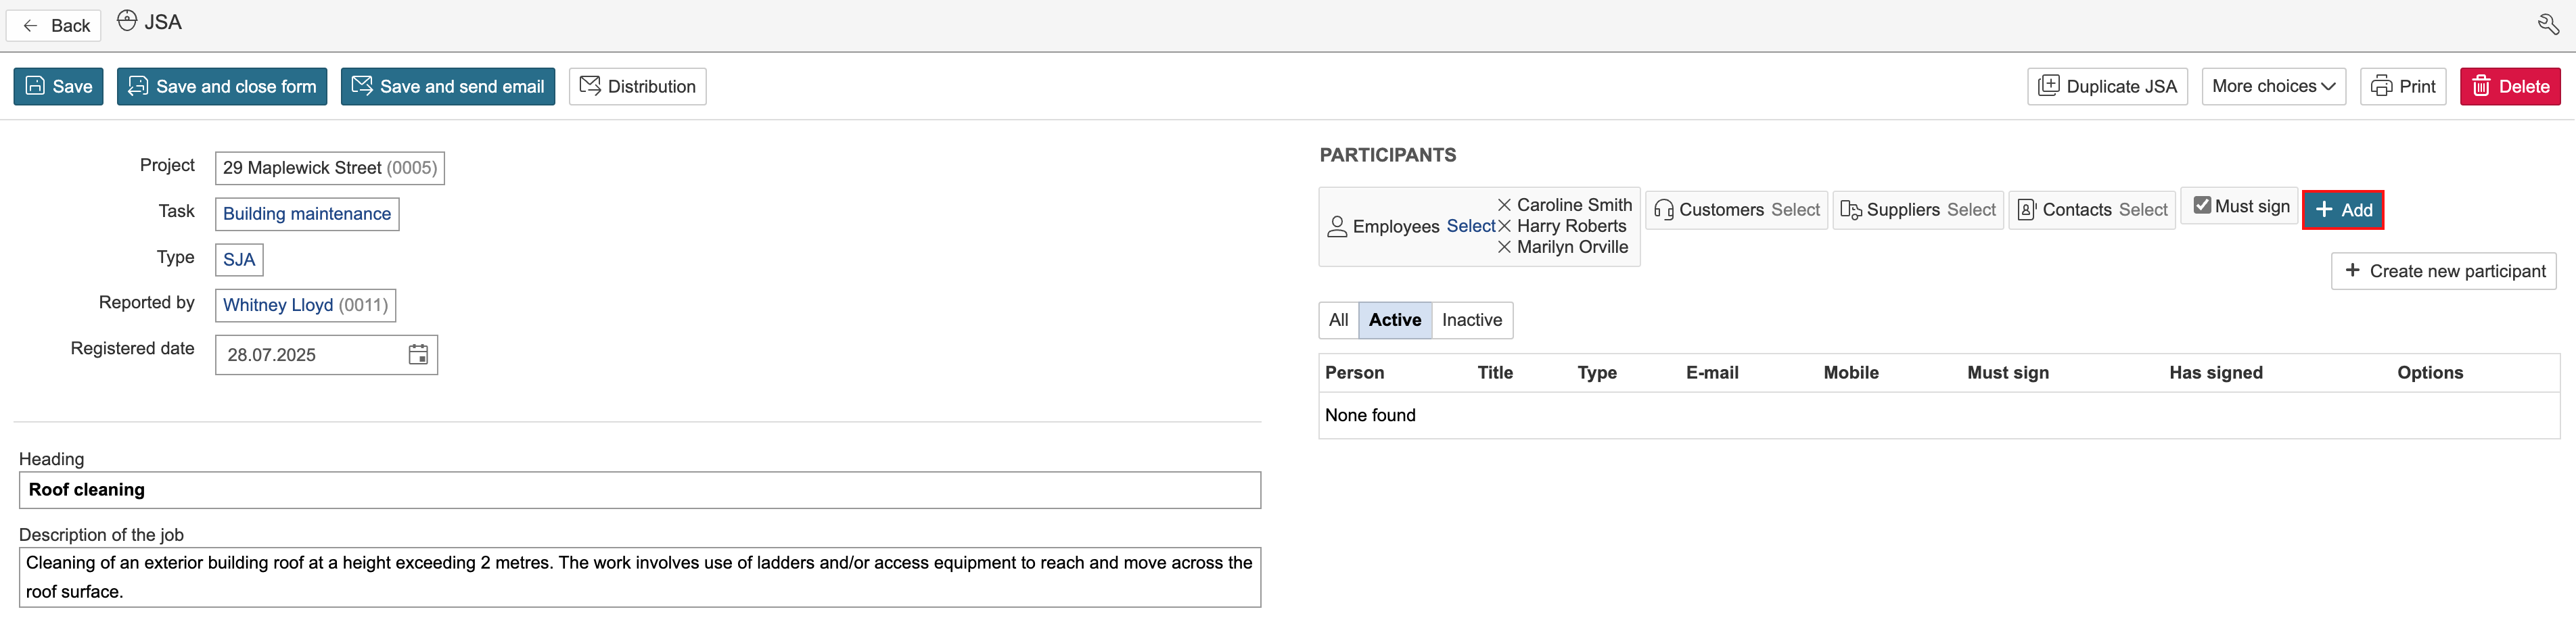Open the Employees Select picker
2576x622 pixels.
click(x=1470, y=226)
